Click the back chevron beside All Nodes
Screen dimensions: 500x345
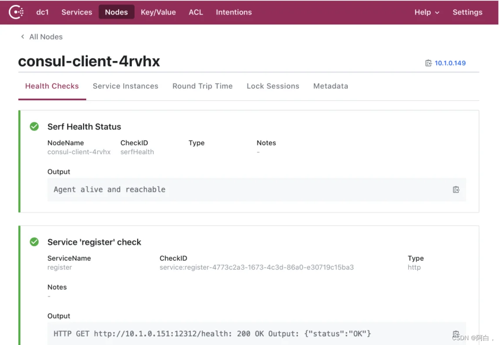(22, 37)
